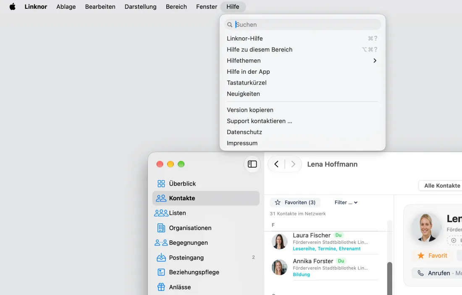Choose Impressum menu entry
The height and width of the screenshot is (295, 462).
pyautogui.click(x=302, y=143)
